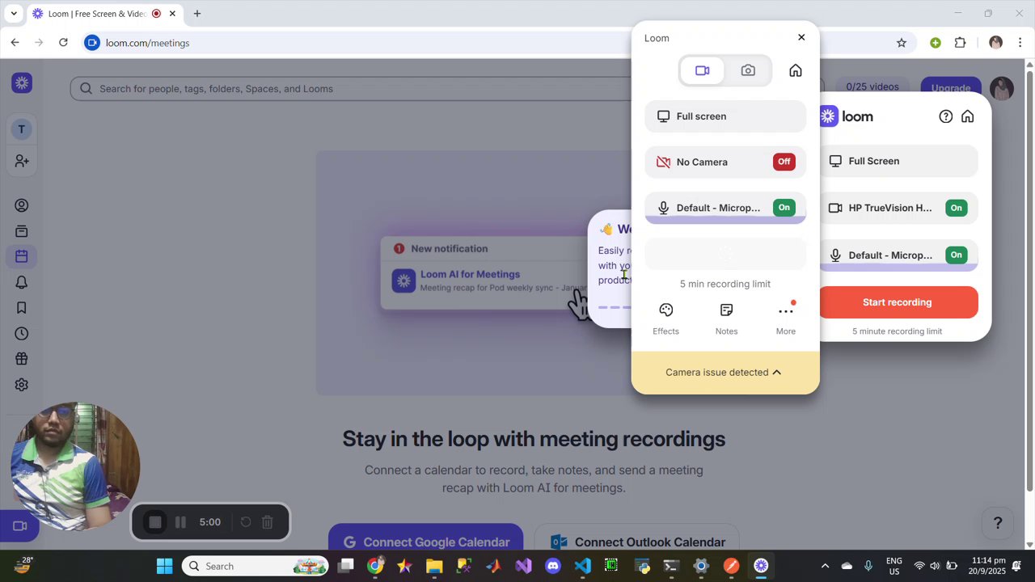Open Full Screen dropdown in recorder panel
The image size is (1035, 582).
click(898, 161)
